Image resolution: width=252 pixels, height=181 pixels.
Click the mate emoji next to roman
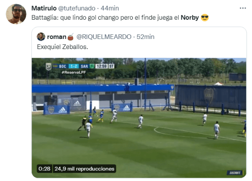[71, 37]
